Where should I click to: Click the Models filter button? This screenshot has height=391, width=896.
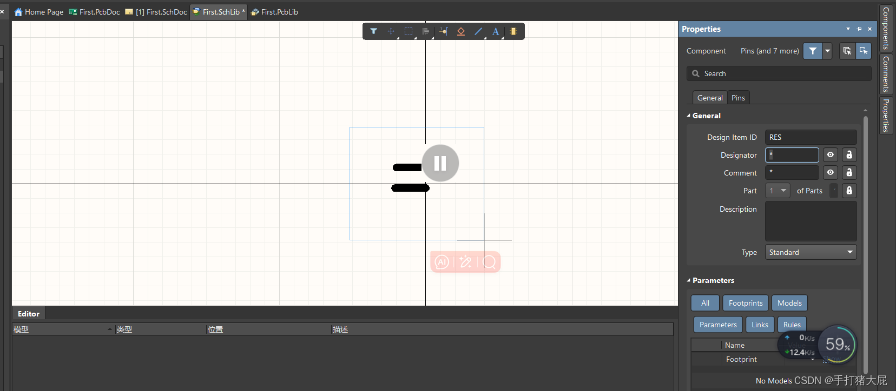point(789,303)
